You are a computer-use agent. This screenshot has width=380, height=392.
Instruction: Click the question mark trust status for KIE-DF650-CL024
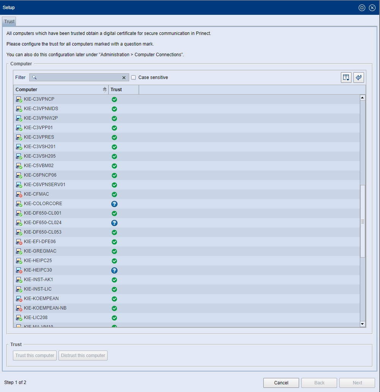pos(114,223)
